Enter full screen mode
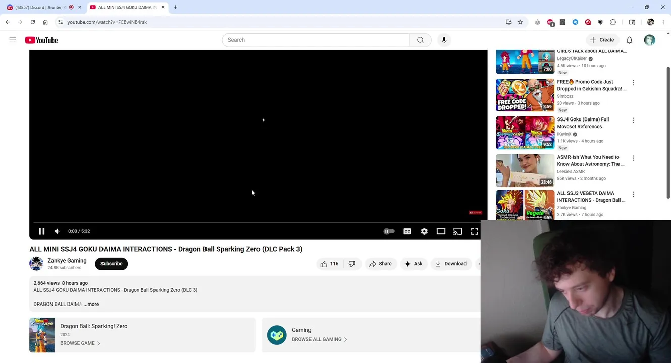 pyautogui.click(x=475, y=231)
